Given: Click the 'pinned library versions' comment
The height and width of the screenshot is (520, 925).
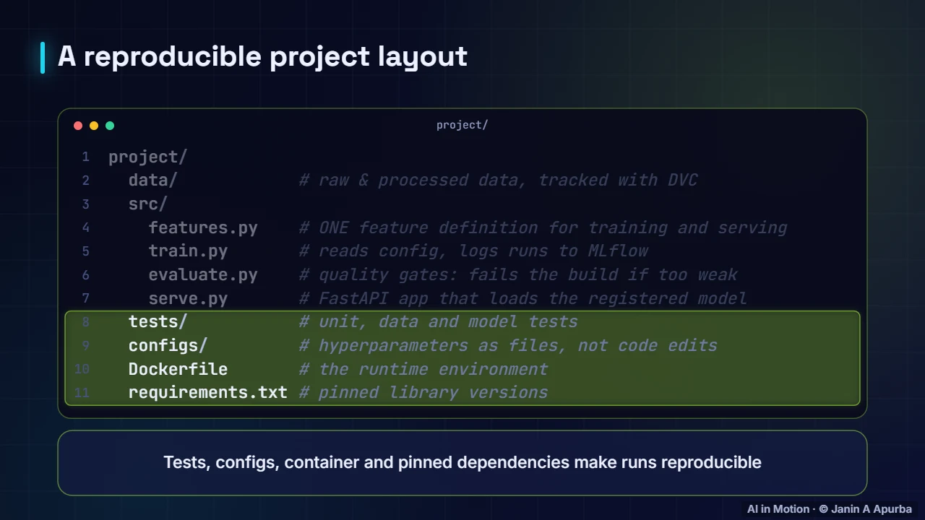Looking at the screenshot, I should pos(424,392).
